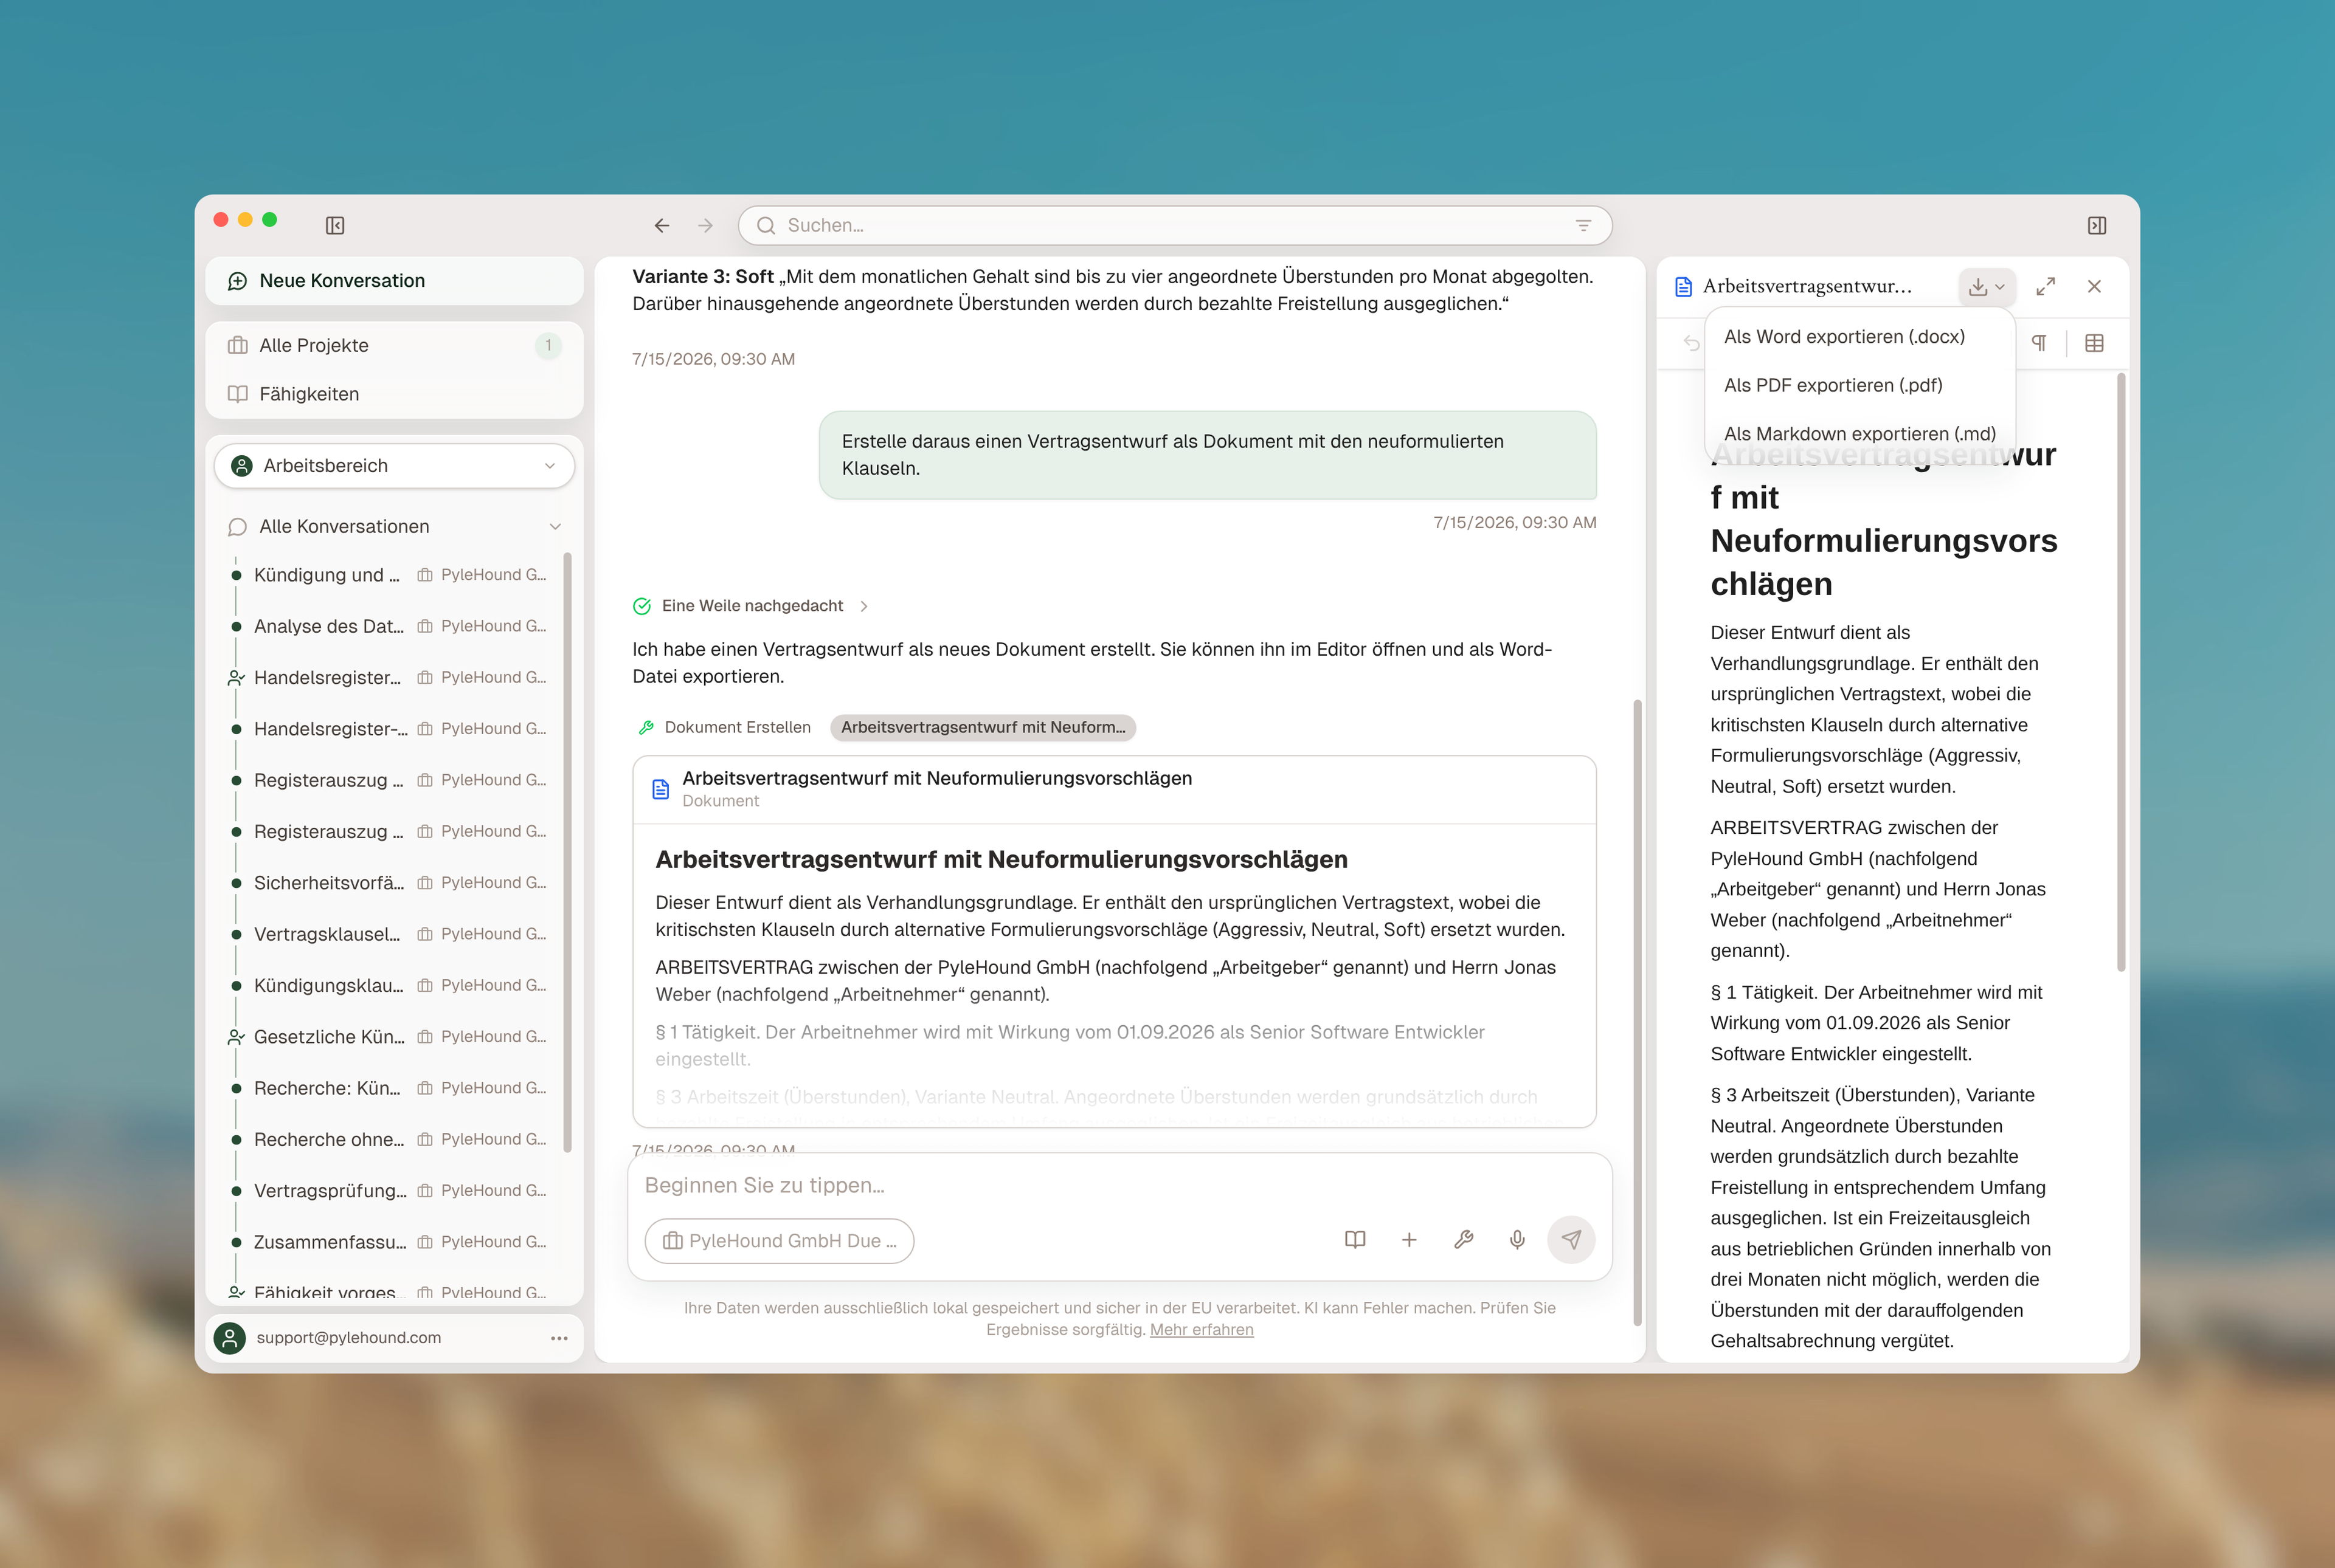
Task: Close the document editor panel
Action: 2094,287
